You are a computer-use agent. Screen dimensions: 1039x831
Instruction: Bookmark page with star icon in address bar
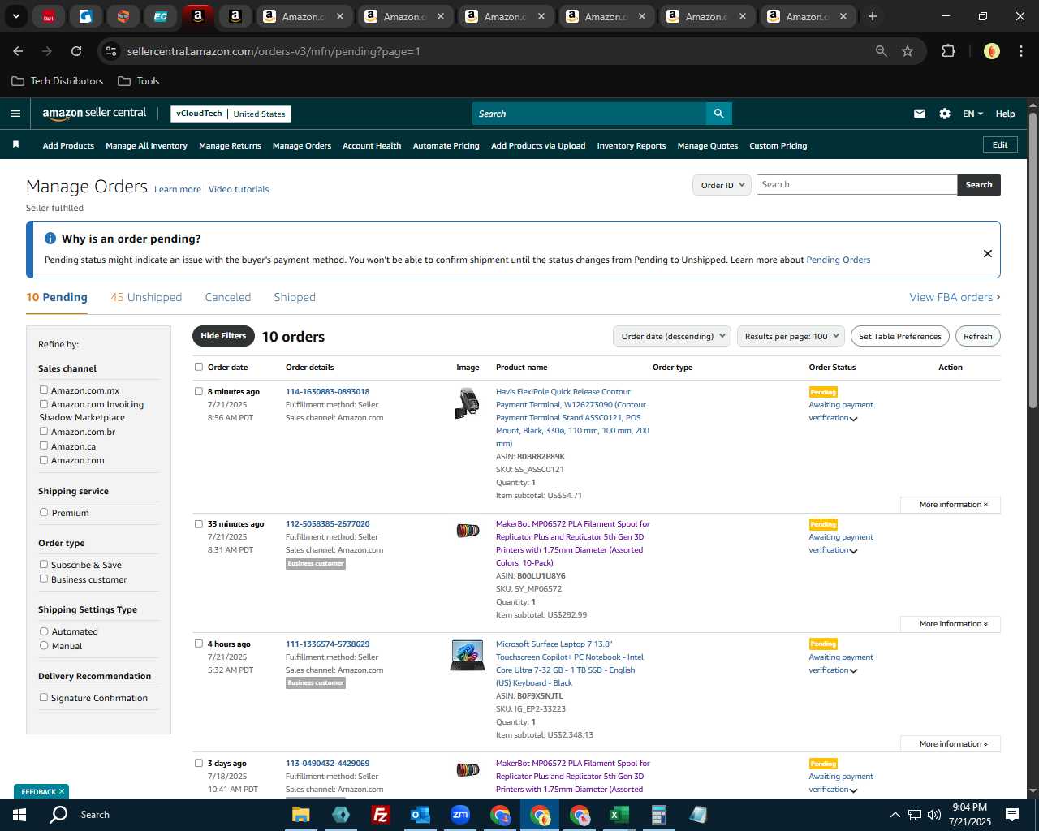[x=908, y=51]
